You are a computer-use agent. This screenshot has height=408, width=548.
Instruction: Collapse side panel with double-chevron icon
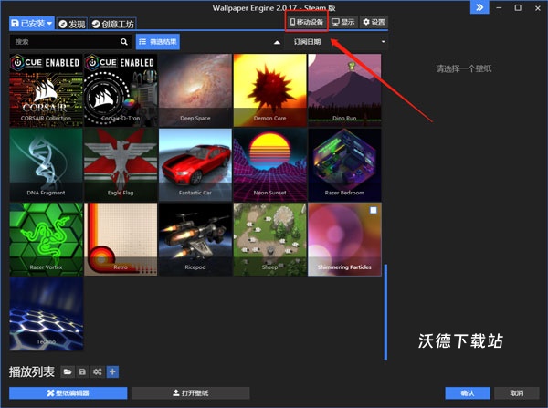(x=479, y=7)
